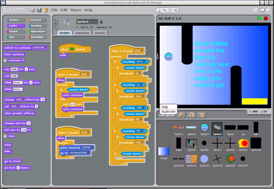Click the green flag to start project

(259, 18)
